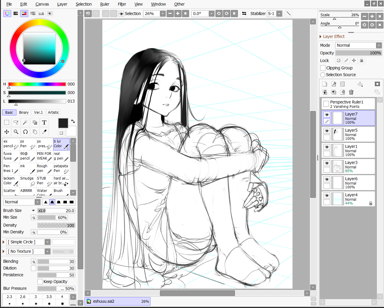Screen dimensions: 384x308
Task: Merge layer down icon
Action: (325, 92)
